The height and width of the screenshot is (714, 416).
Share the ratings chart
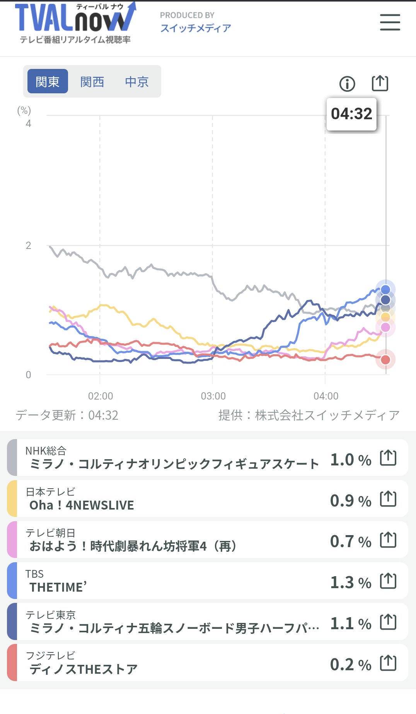(x=380, y=83)
